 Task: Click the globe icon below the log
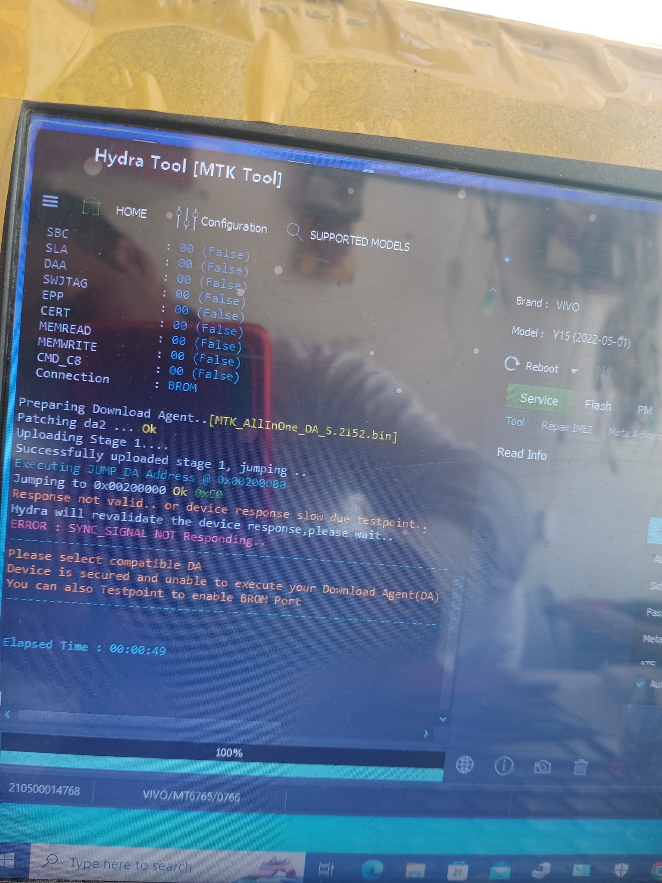pyautogui.click(x=465, y=765)
